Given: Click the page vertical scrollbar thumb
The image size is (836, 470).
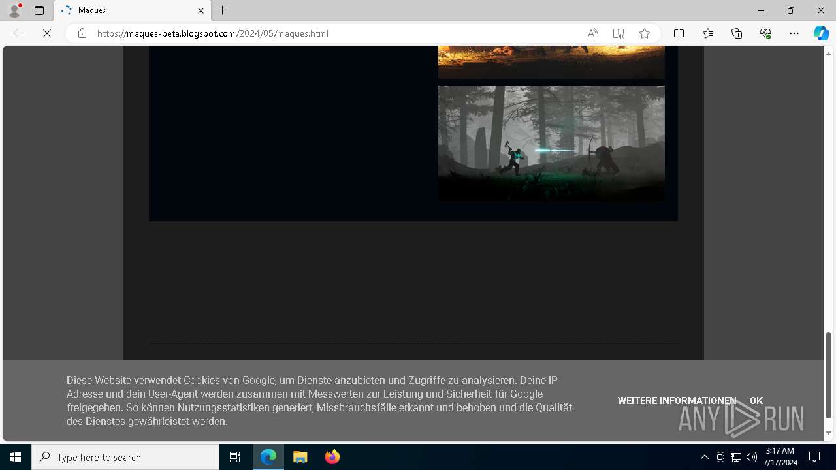Looking at the screenshot, I should (x=828, y=375).
